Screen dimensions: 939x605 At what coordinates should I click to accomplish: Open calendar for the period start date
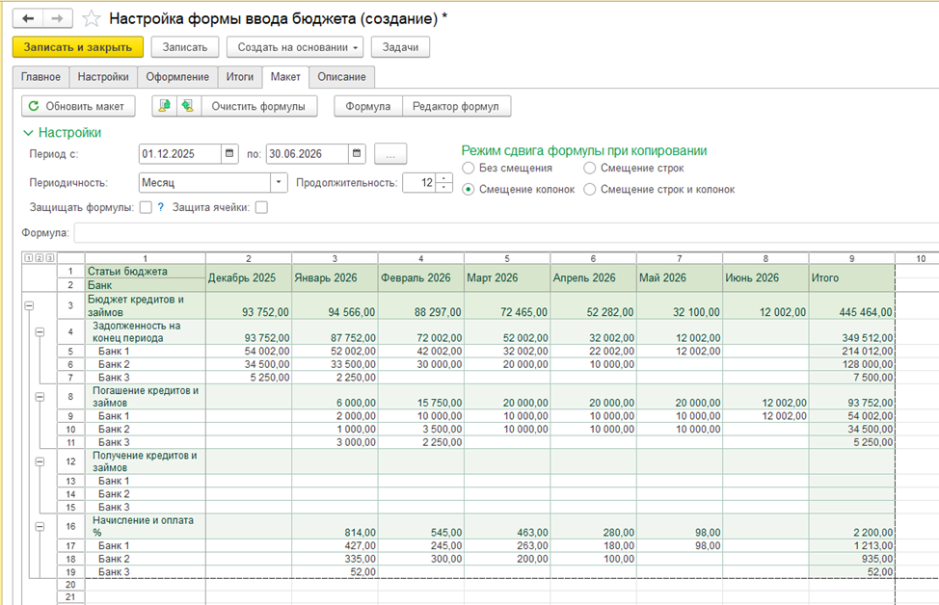point(229,153)
